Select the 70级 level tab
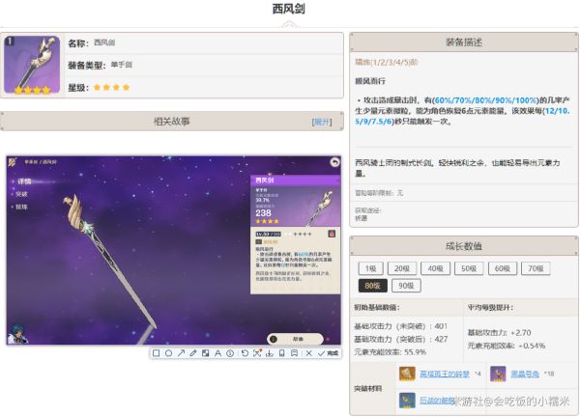This screenshot has width=580, height=417. [536, 268]
